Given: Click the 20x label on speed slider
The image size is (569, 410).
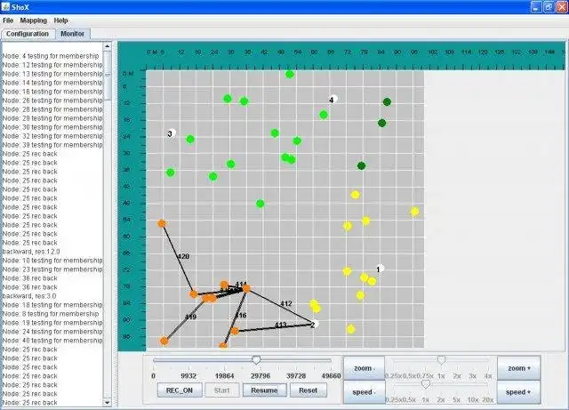Looking at the screenshot, I should (488, 400).
